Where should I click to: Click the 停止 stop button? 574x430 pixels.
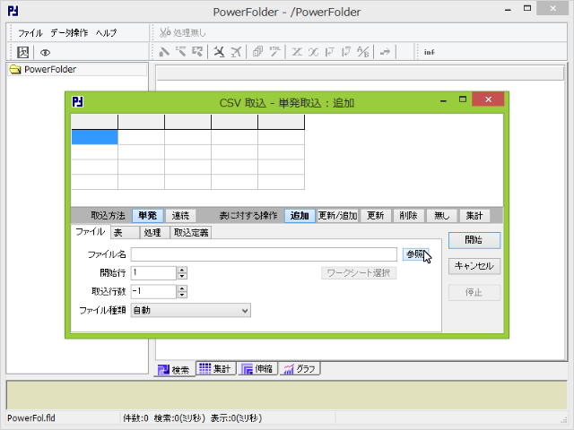(474, 292)
